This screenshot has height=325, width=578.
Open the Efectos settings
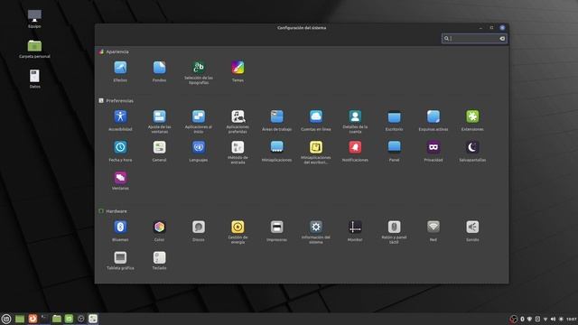[120, 71]
